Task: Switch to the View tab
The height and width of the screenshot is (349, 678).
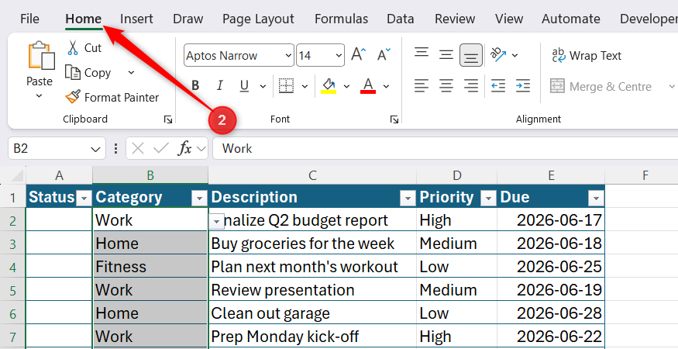Action: click(x=509, y=19)
